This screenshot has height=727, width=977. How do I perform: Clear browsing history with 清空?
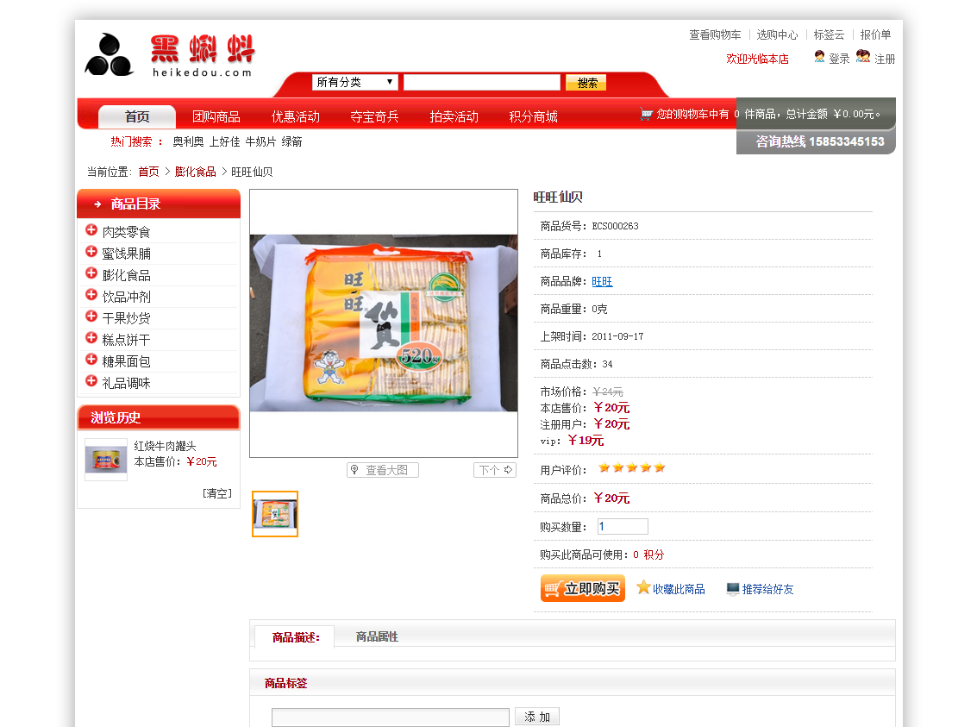pos(216,493)
